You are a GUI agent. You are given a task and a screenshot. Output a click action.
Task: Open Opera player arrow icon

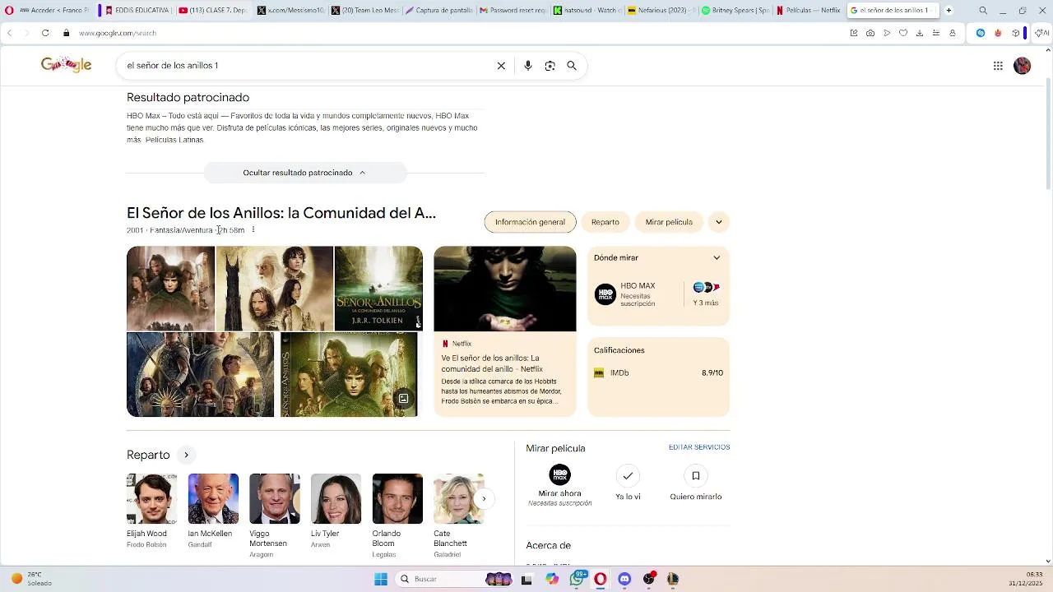coord(887,33)
